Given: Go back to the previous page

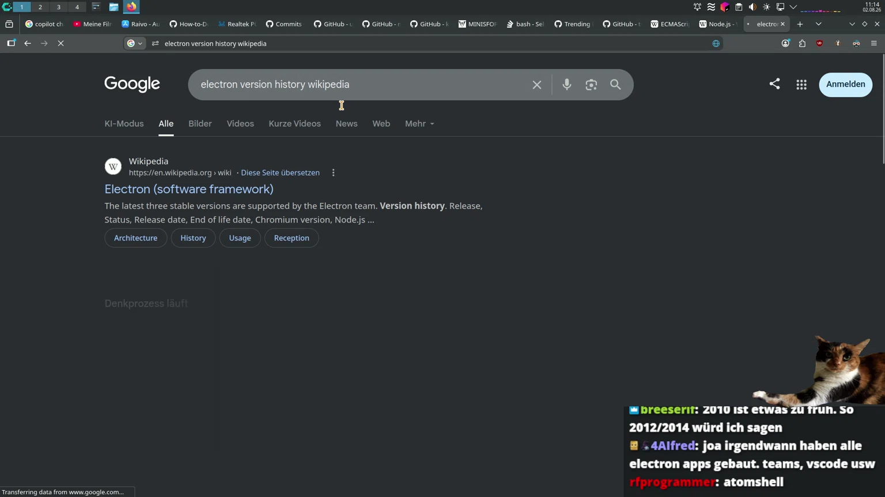Looking at the screenshot, I should (28, 43).
